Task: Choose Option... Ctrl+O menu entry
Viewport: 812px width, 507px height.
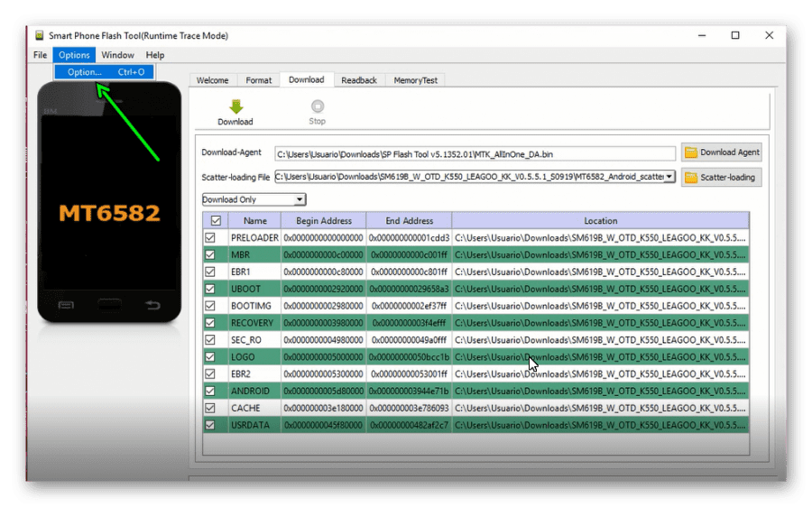Action: pos(104,72)
